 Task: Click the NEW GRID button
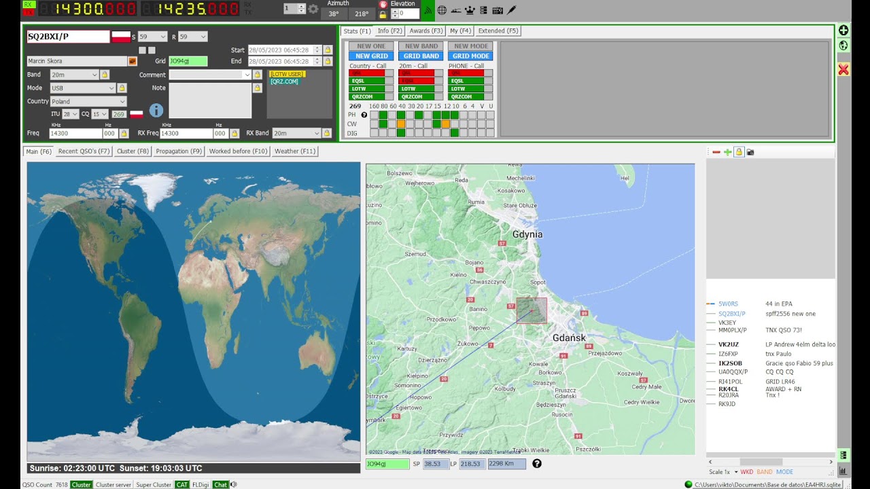click(x=372, y=56)
